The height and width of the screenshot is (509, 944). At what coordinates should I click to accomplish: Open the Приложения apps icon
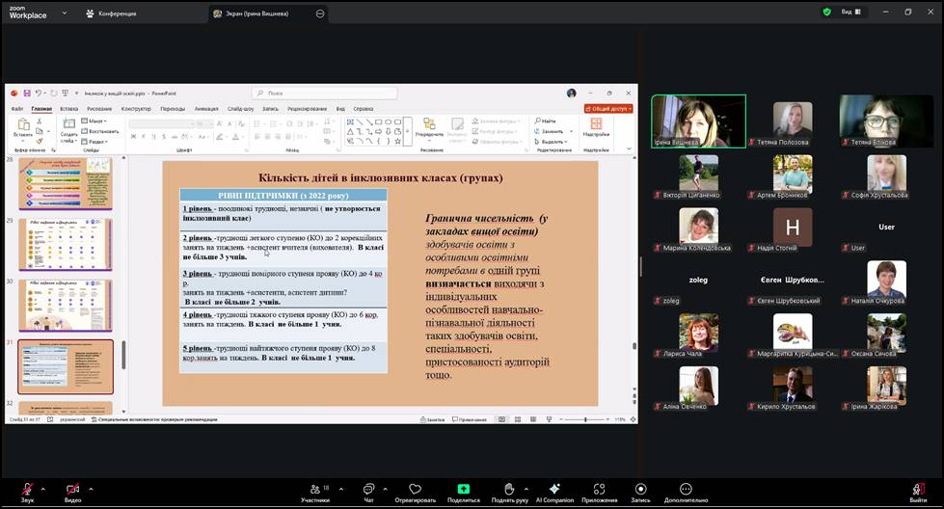point(599,490)
